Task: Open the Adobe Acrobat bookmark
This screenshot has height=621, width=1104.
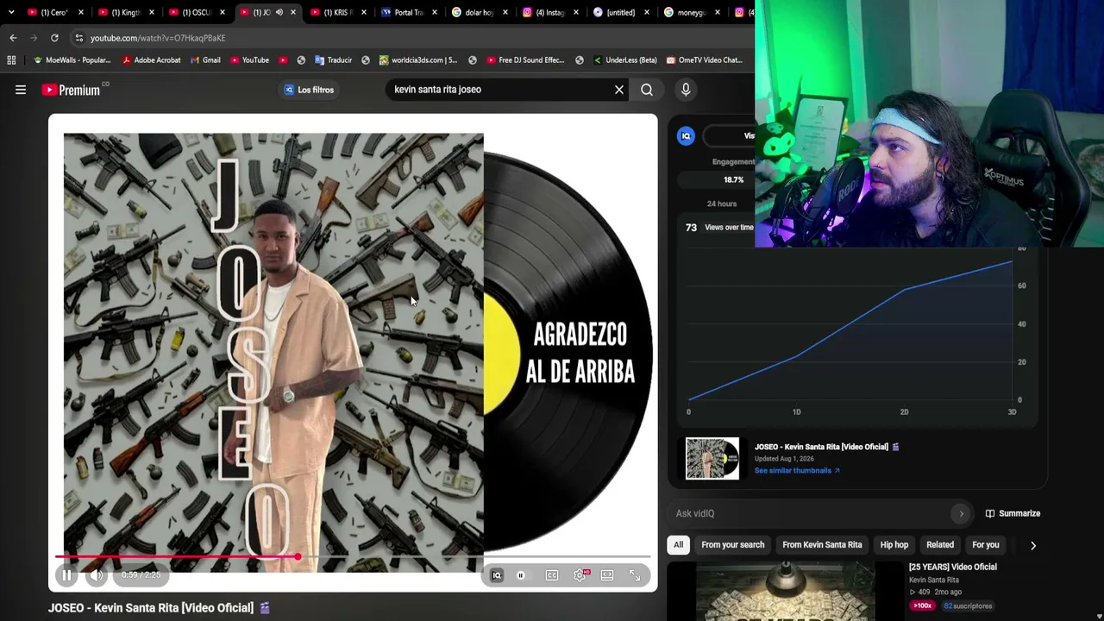Action: click(152, 60)
